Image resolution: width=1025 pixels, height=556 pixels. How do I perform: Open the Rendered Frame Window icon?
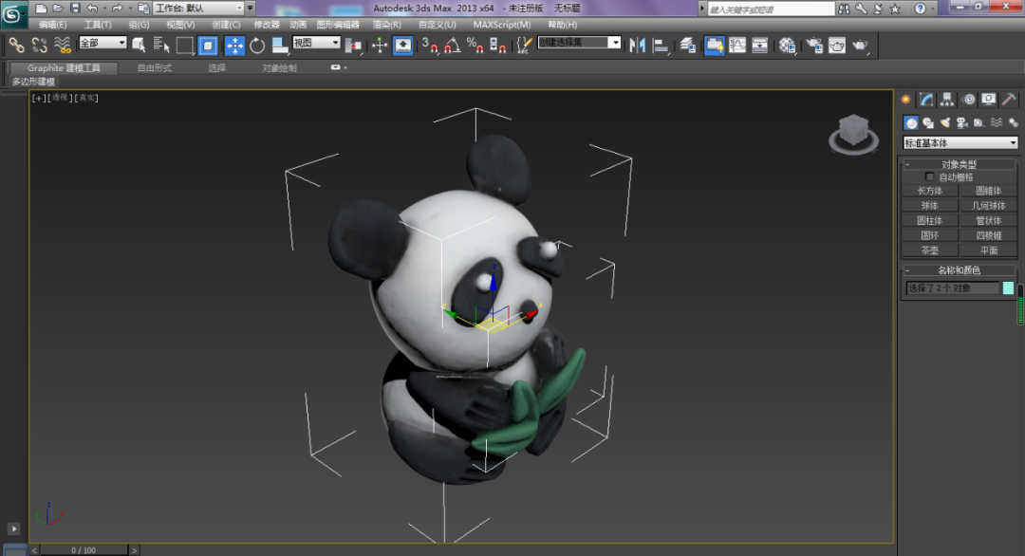[837, 46]
